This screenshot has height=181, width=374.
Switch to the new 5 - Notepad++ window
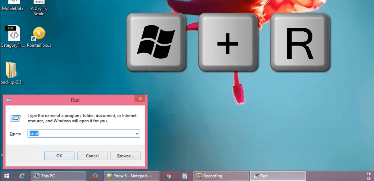coord(131,176)
